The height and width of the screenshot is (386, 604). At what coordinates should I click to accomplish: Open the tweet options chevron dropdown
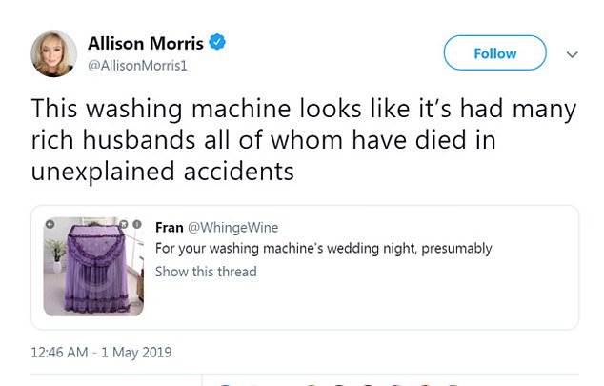click(x=572, y=54)
